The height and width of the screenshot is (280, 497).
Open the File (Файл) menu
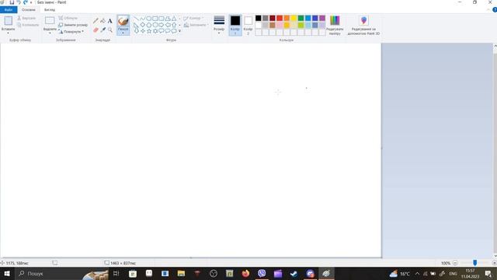tap(9, 10)
